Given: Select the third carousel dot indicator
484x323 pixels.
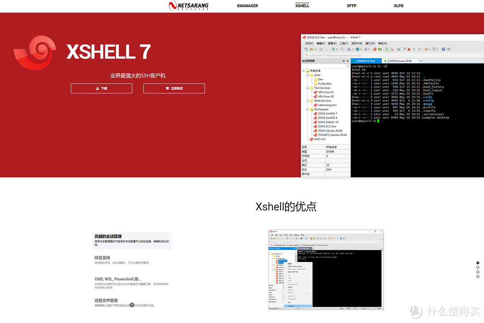Looking at the screenshot, I should point(478,272).
